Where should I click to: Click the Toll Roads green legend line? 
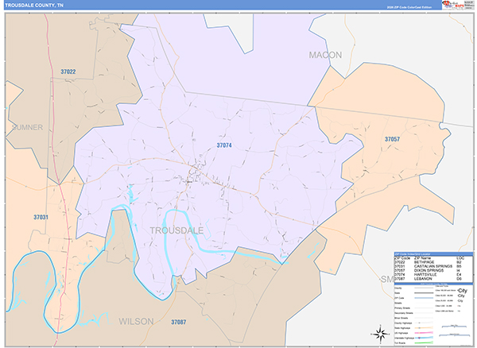(424, 342)
